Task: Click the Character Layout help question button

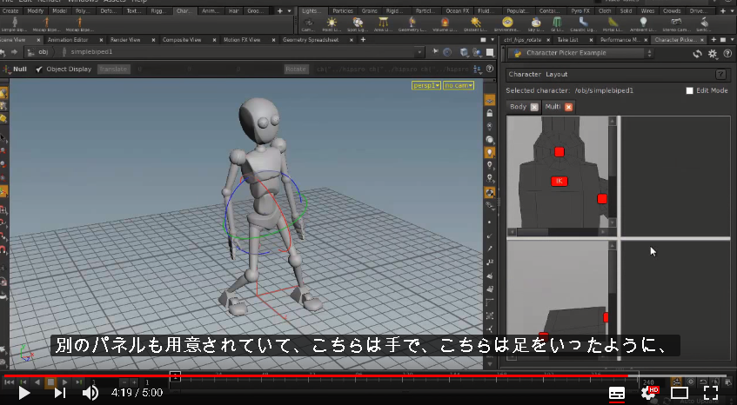Action: pos(720,74)
